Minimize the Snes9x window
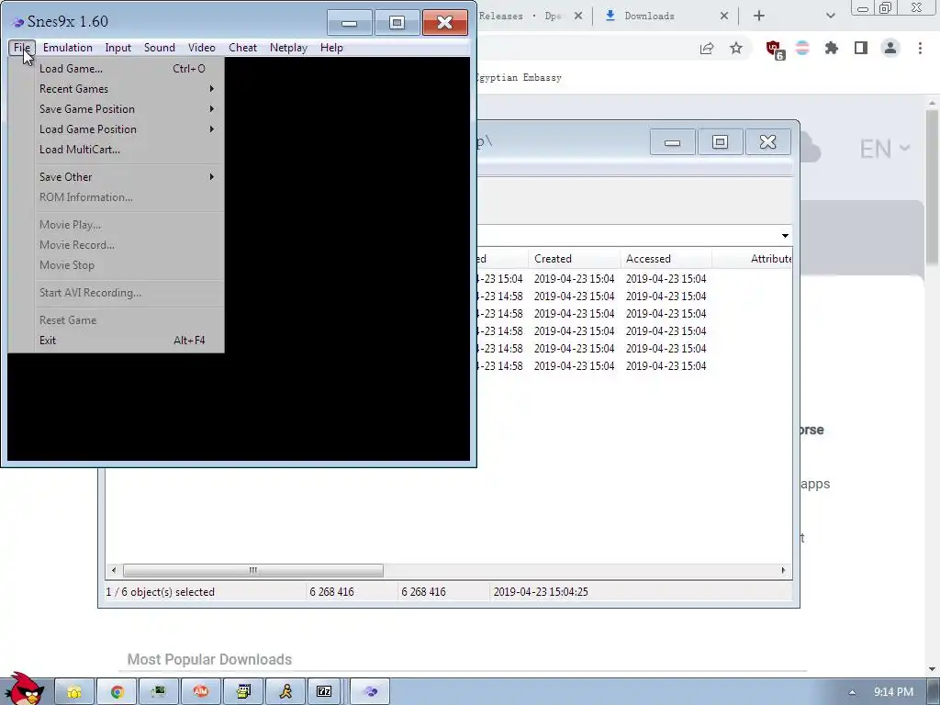Image resolution: width=940 pixels, height=705 pixels. point(350,23)
